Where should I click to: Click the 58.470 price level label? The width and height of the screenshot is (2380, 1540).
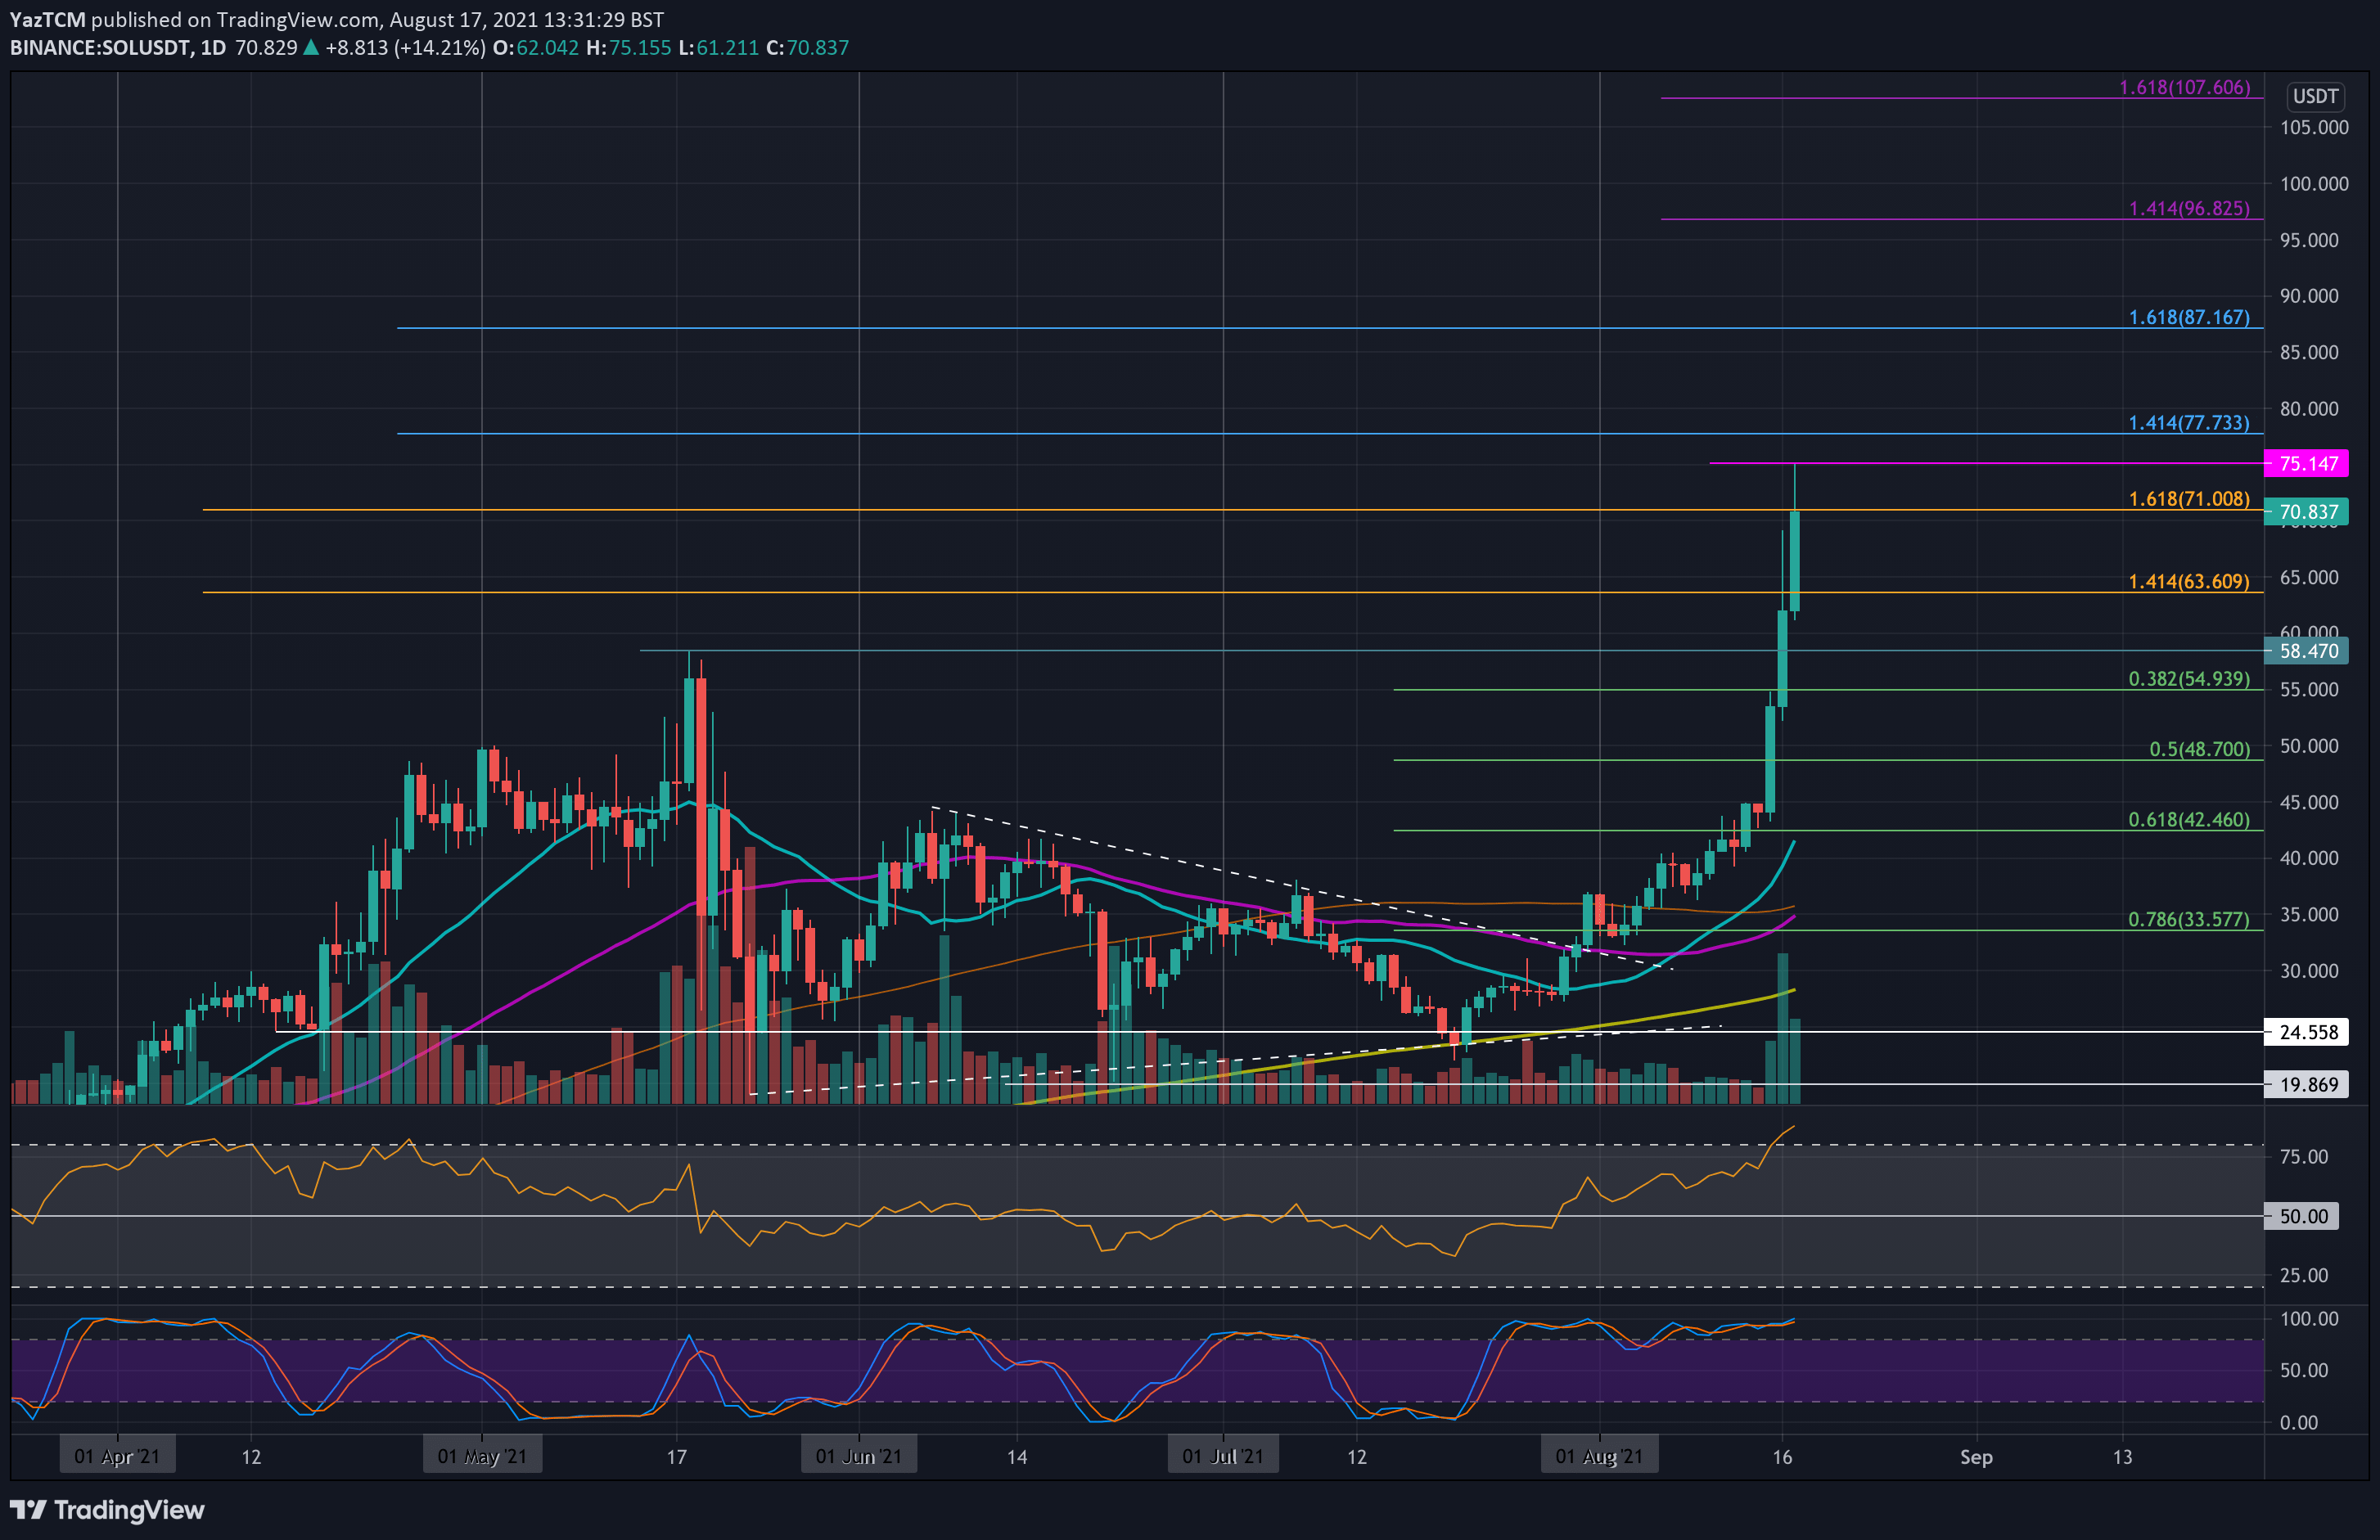tap(2306, 651)
